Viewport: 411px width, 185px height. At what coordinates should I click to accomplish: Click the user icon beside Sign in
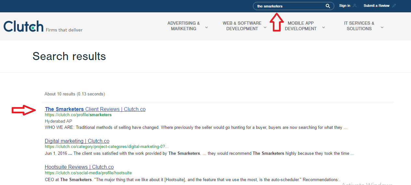coord(355,6)
